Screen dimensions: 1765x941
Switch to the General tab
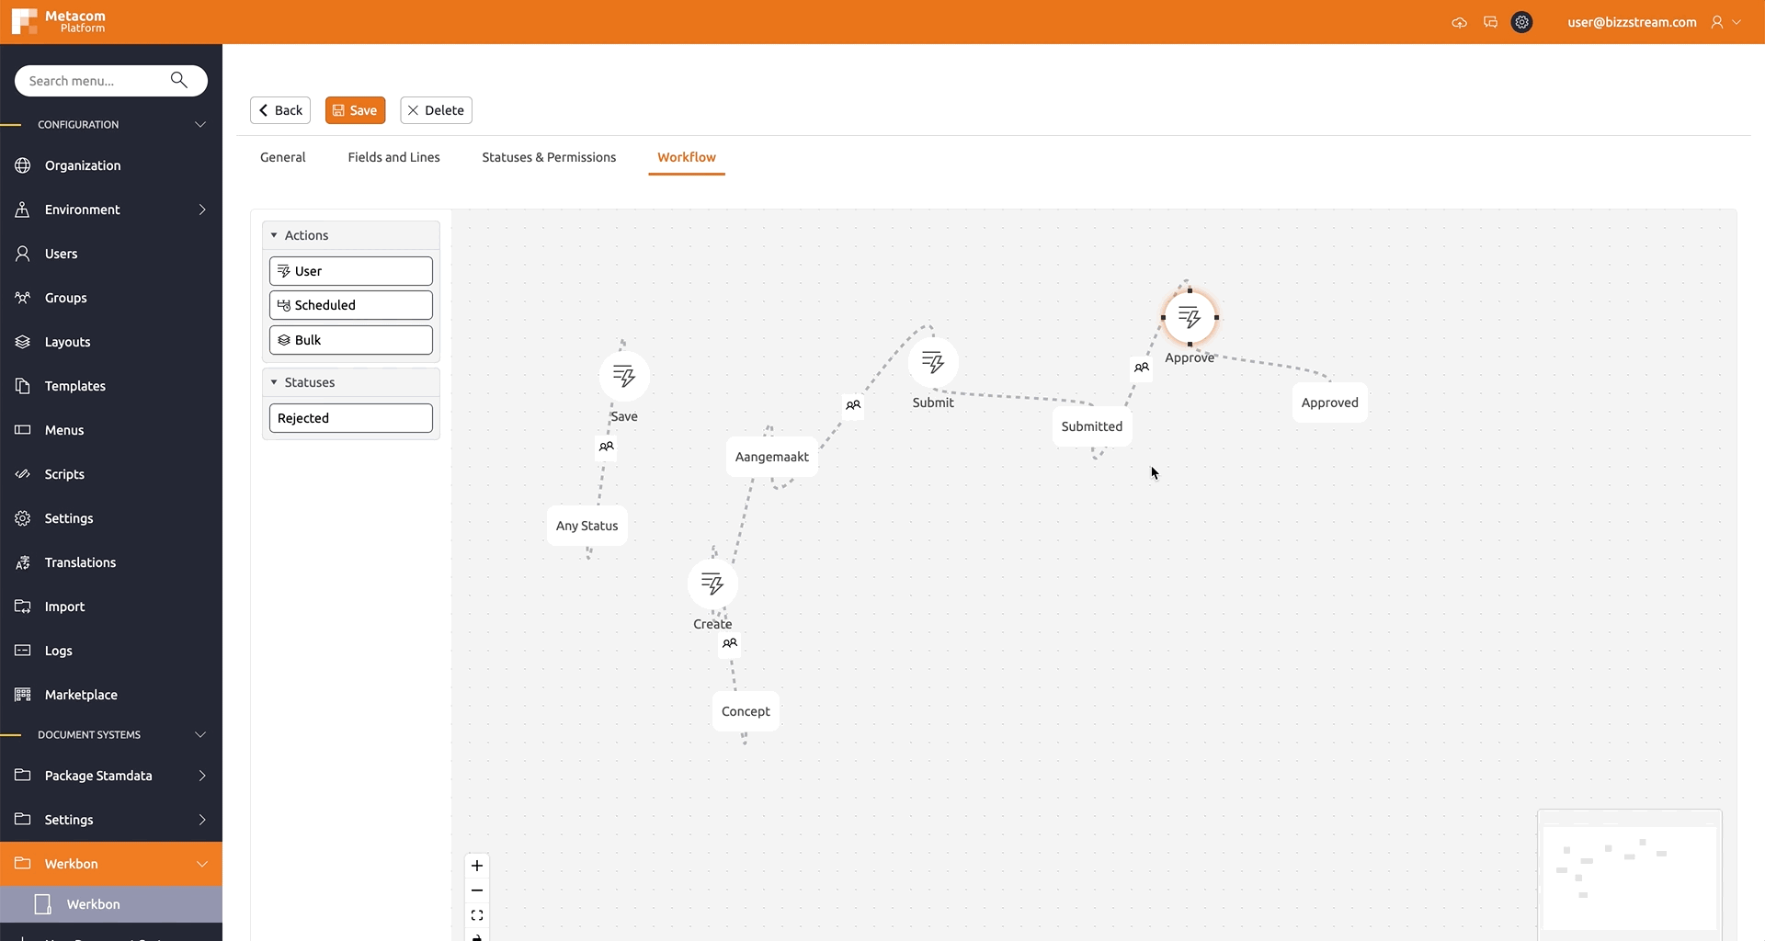pyautogui.click(x=283, y=157)
